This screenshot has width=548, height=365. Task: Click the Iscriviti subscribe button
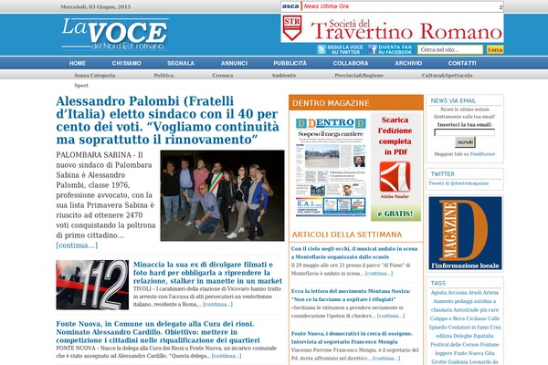pyautogui.click(x=465, y=141)
